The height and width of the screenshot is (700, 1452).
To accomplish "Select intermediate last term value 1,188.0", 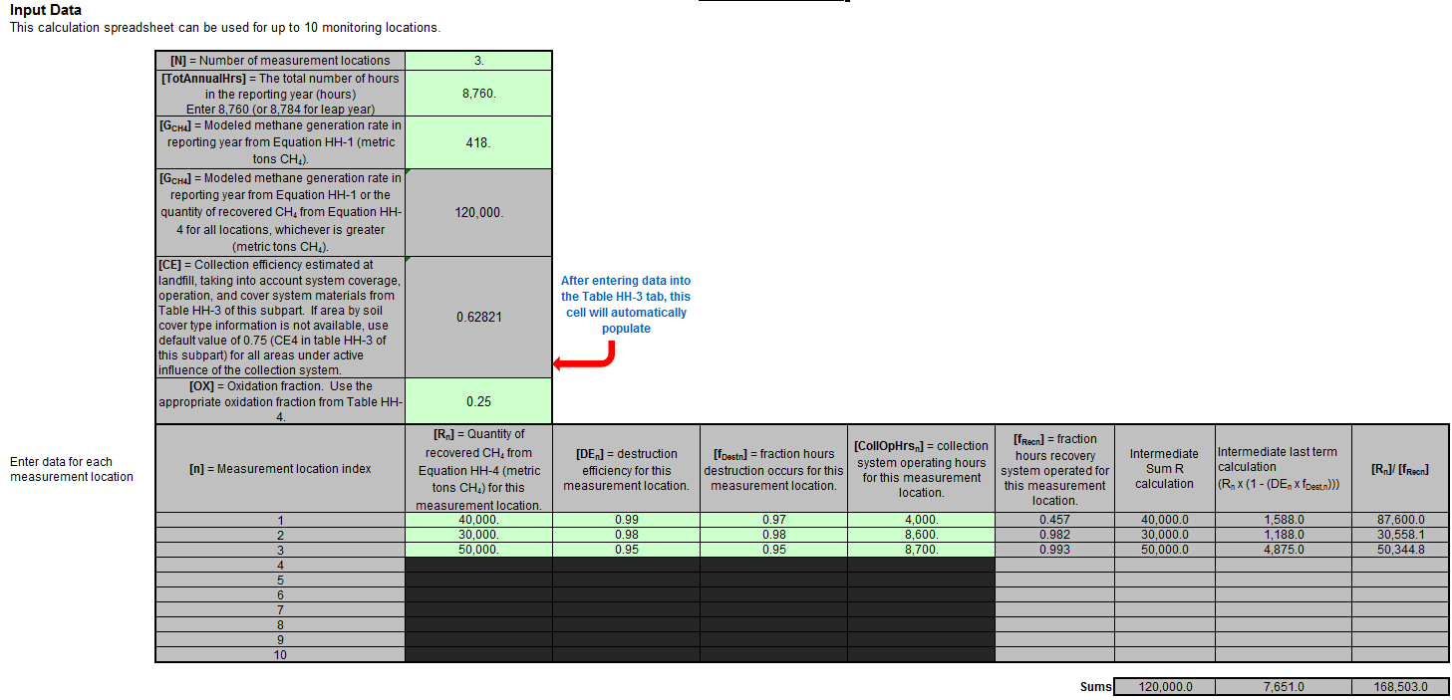I will (1283, 535).
